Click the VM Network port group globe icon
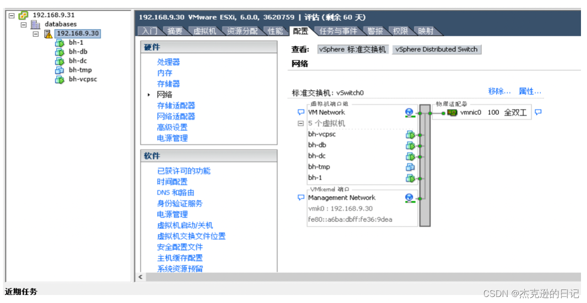This screenshot has width=587, height=303. click(409, 112)
